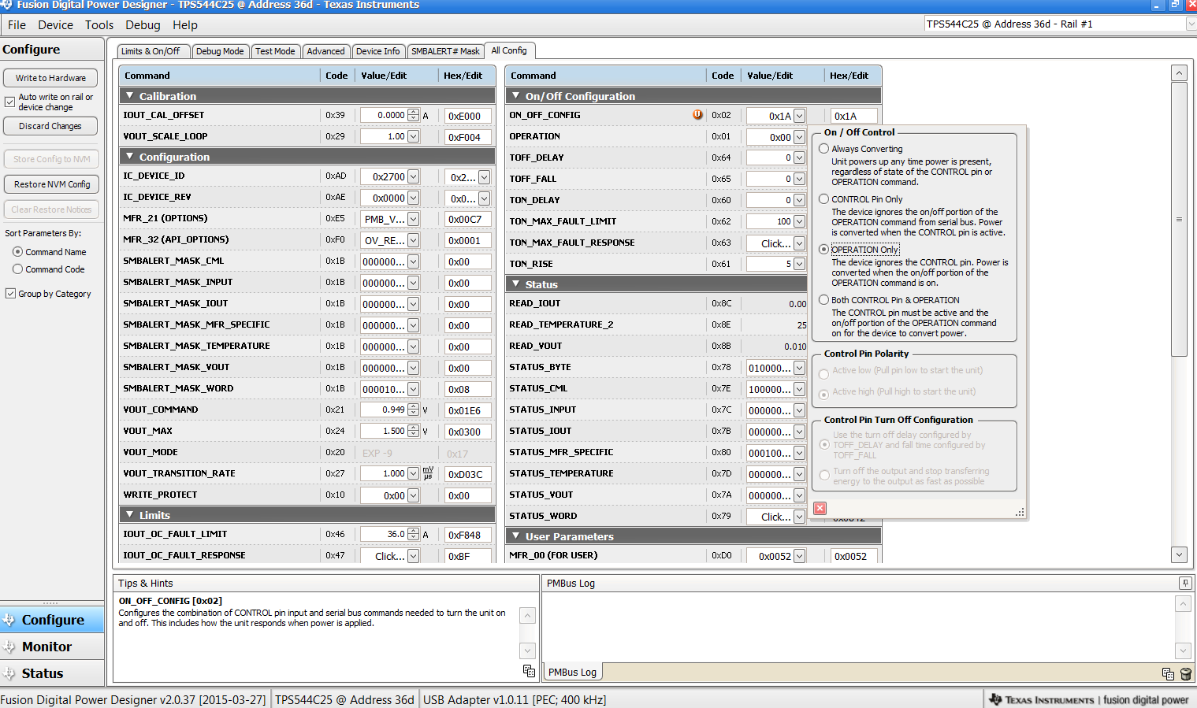
Task: Click the copy icon in PMBus Log panel
Action: click(1168, 674)
